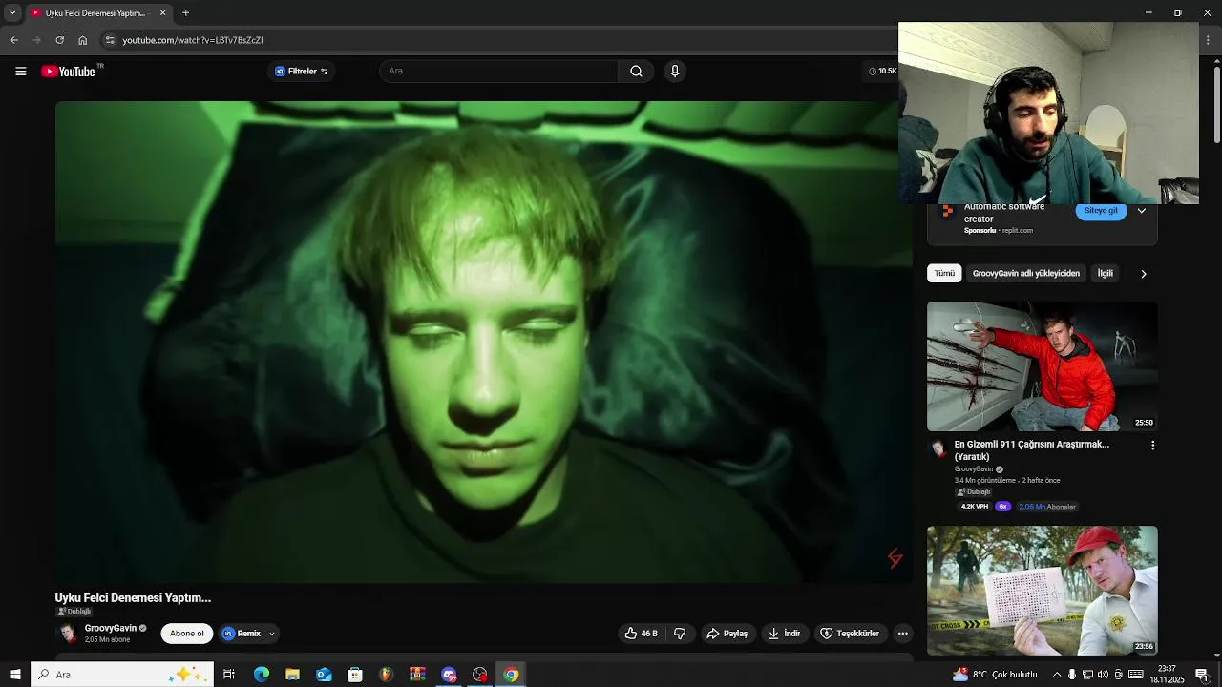Go forward with the browser forward arrow
This screenshot has height=687, width=1222.
tap(36, 40)
